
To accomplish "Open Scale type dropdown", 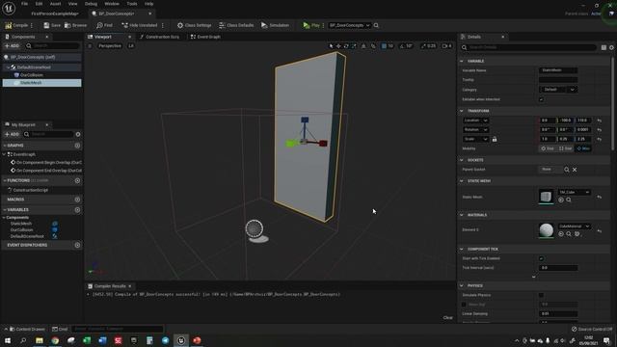I will [x=475, y=139].
